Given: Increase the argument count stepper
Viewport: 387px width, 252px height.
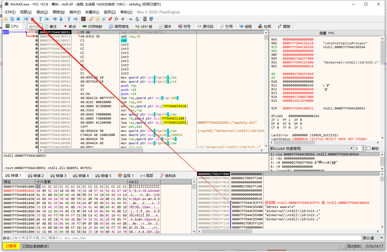Looking at the screenshot, I should tap(363, 147).
